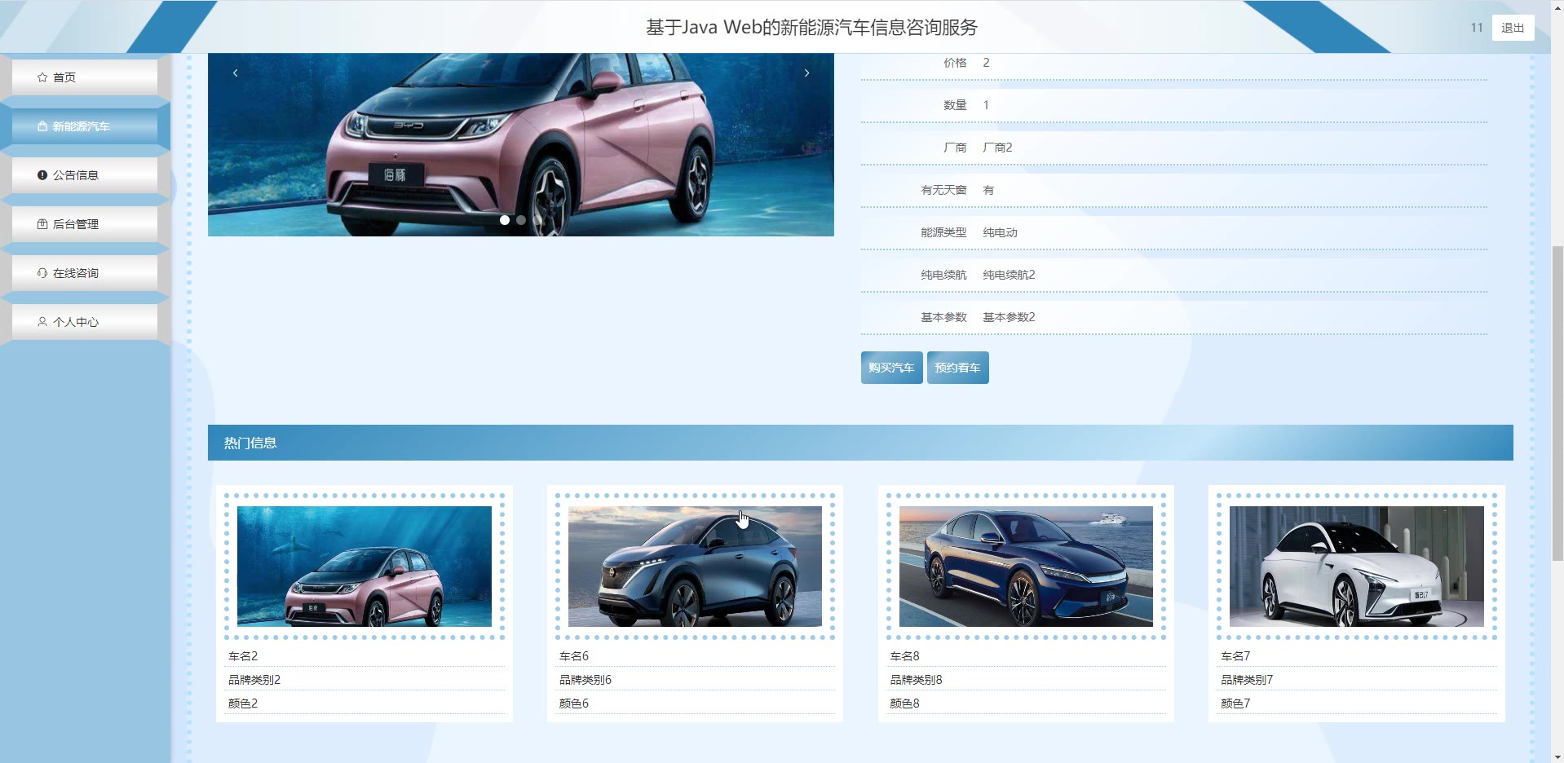
Task: Click 颜色8 text
Action: pyautogui.click(x=904, y=703)
